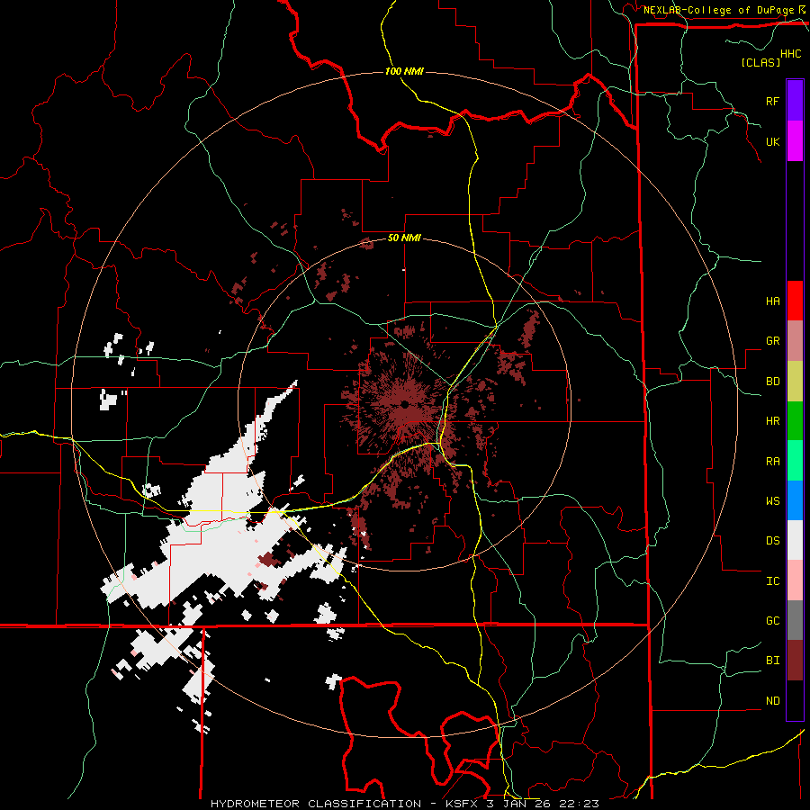Screen dimensions: 810x810
Task: Click the 100 NMI range ring label
Action: [404, 71]
